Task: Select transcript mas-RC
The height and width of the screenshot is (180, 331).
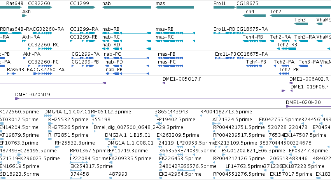Action: click(175, 41)
